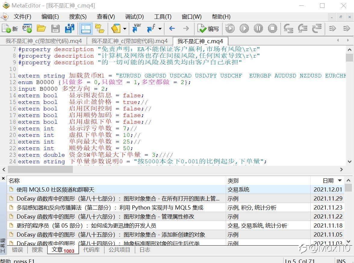
Task: Click the horizontal scrollbar right arrow
Action: tap(341, 169)
